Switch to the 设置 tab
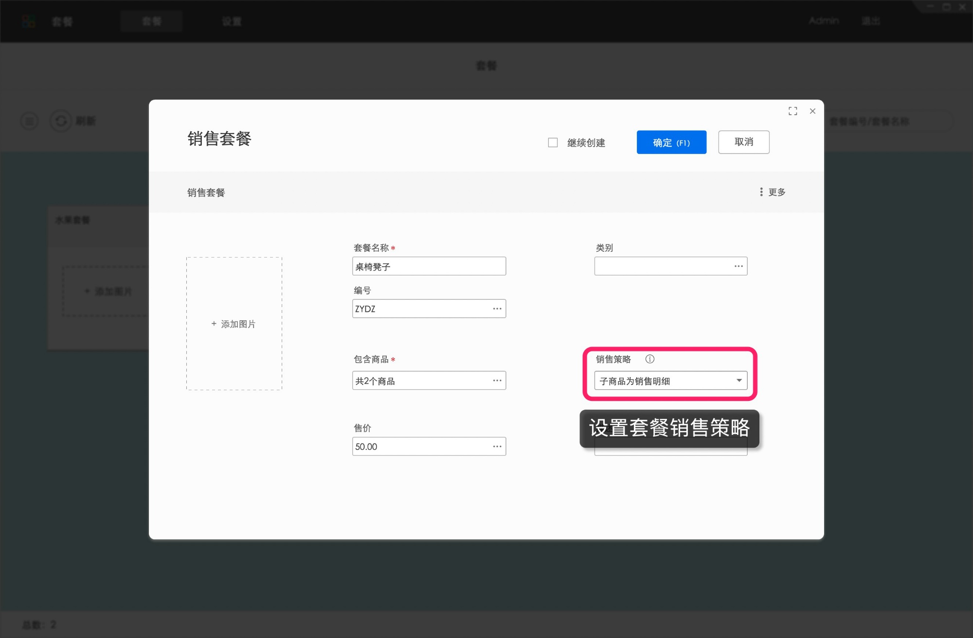Viewport: 973px width, 638px height. [232, 21]
